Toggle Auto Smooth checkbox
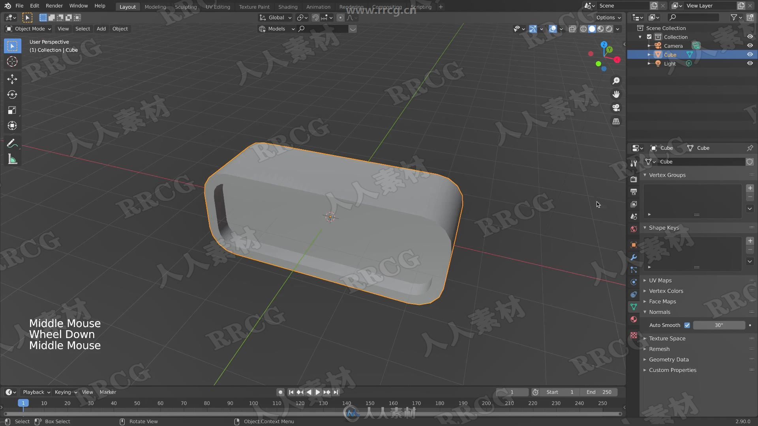The width and height of the screenshot is (758, 426). tap(688, 325)
